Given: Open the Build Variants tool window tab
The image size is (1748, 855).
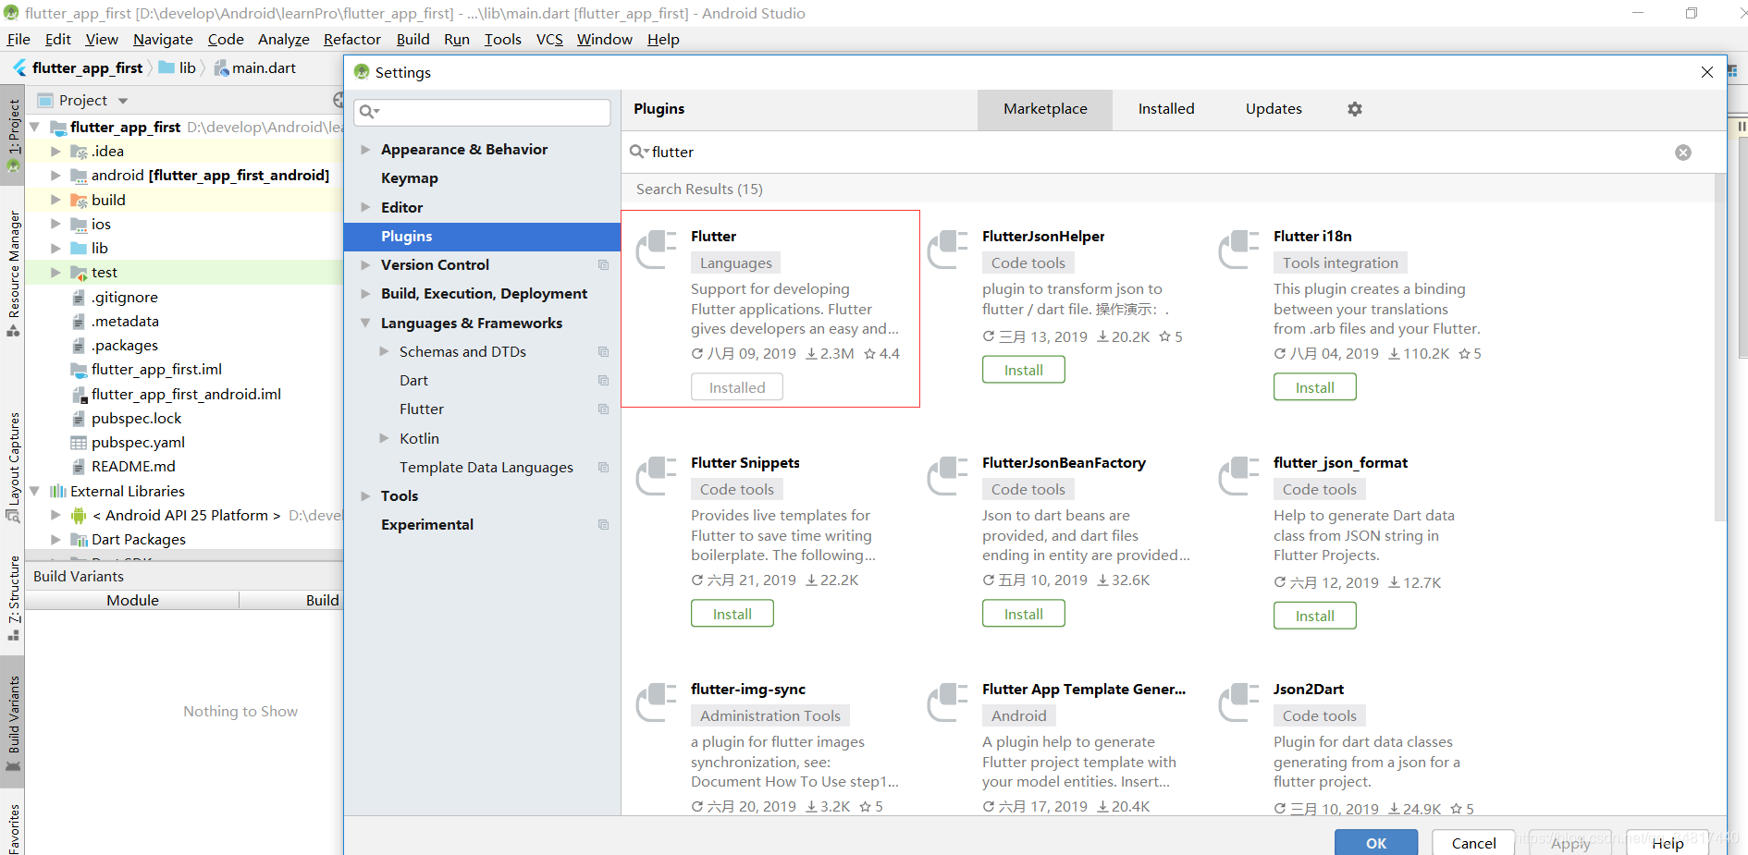Looking at the screenshot, I should click(x=13, y=723).
